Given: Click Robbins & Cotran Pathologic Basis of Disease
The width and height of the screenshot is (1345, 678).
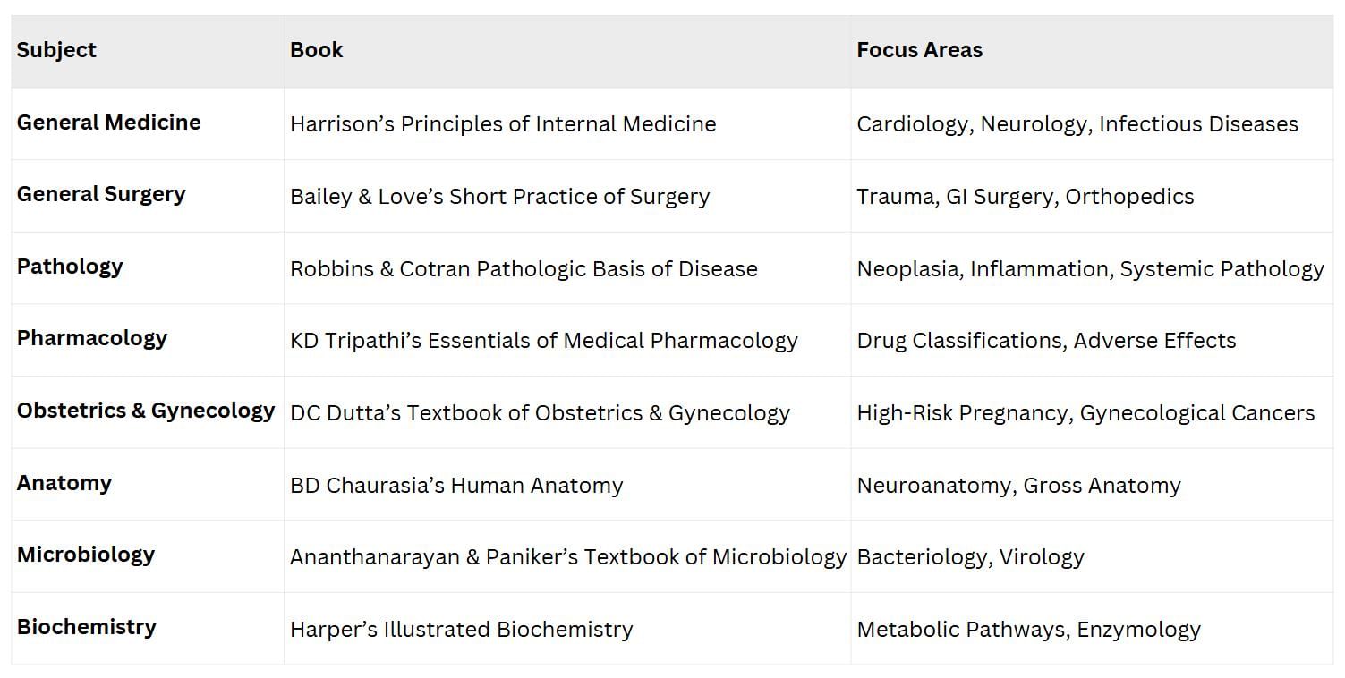Looking at the screenshot, I should (x=524, y=269).
